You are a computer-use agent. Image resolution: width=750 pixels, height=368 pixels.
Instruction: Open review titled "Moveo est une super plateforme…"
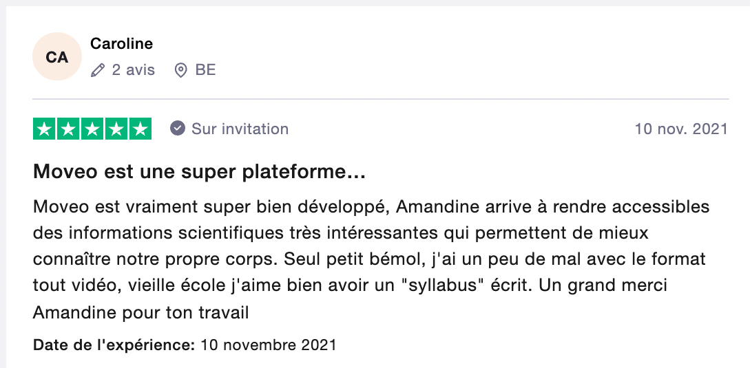pyautogui.click(x=199, y=173)
